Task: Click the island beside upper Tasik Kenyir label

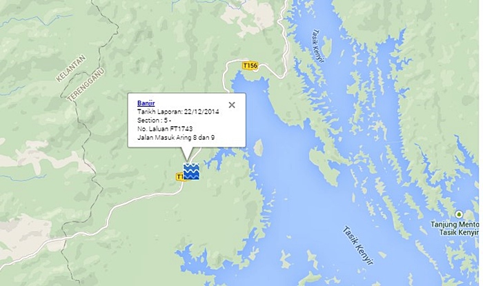Action: (326, 46)
